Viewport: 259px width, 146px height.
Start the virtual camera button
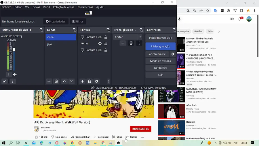[157, 54]
